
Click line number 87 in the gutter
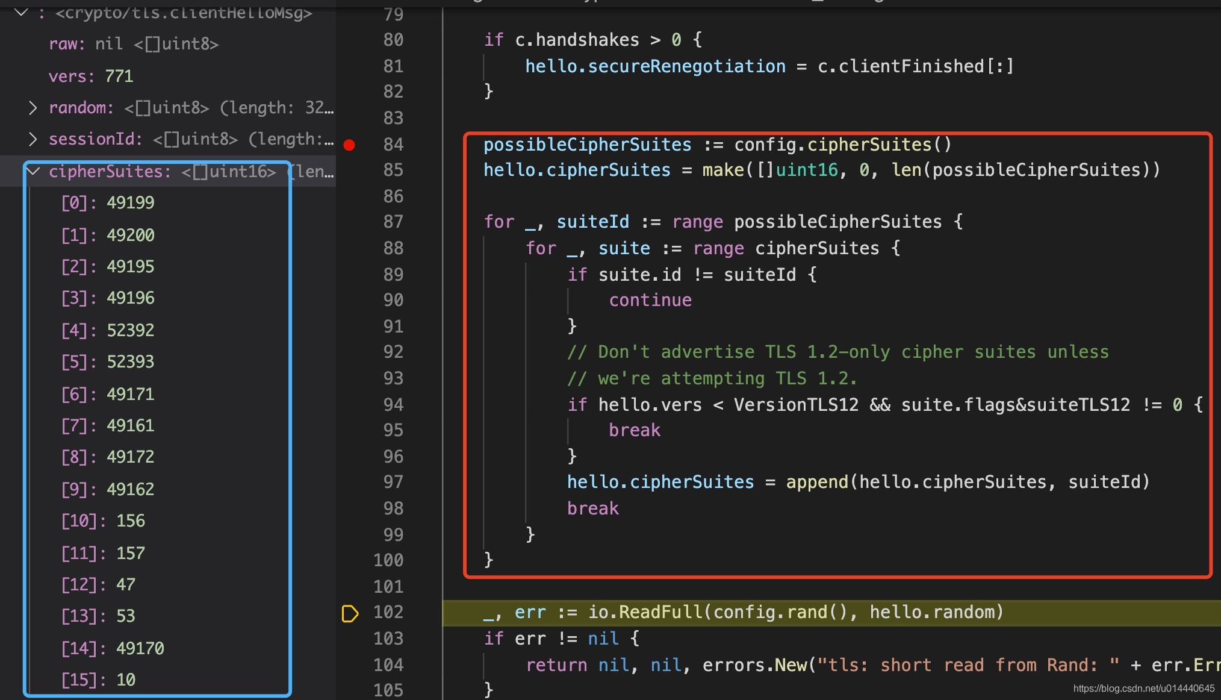coord(393,222)
